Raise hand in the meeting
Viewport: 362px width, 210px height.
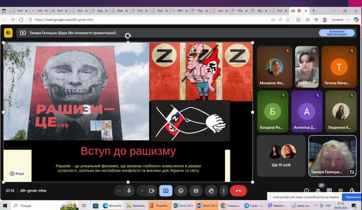coord(211,191)
